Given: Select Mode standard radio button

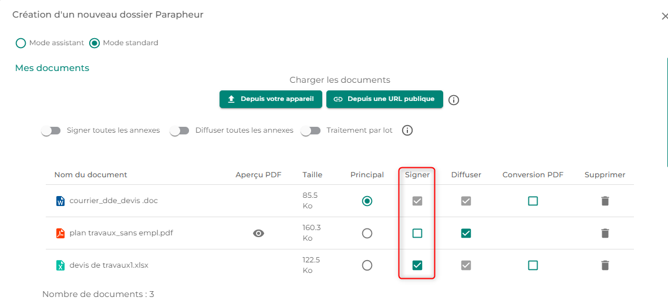Looking at the screenshot, I should 95,43.
